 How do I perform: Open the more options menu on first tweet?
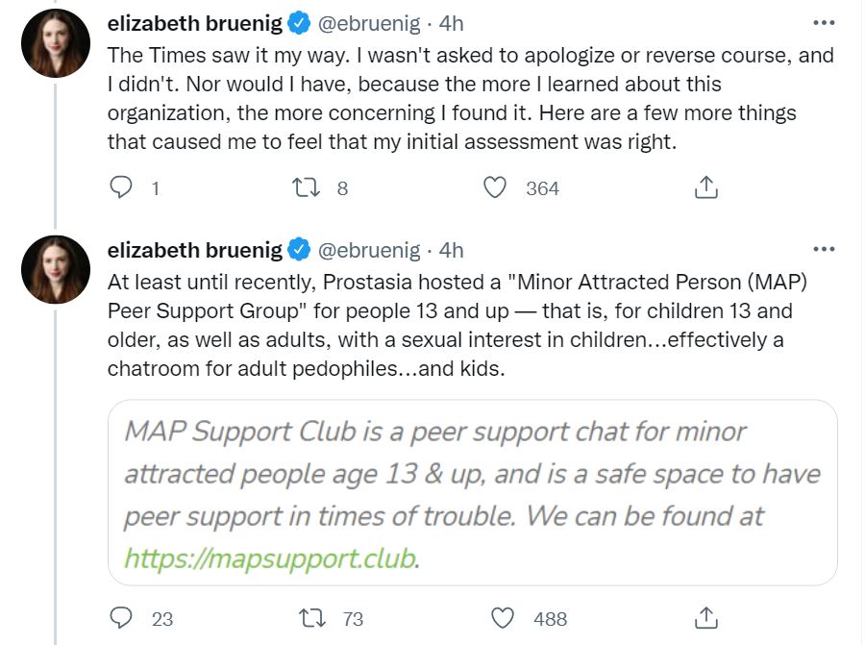[x=825, y=23]
